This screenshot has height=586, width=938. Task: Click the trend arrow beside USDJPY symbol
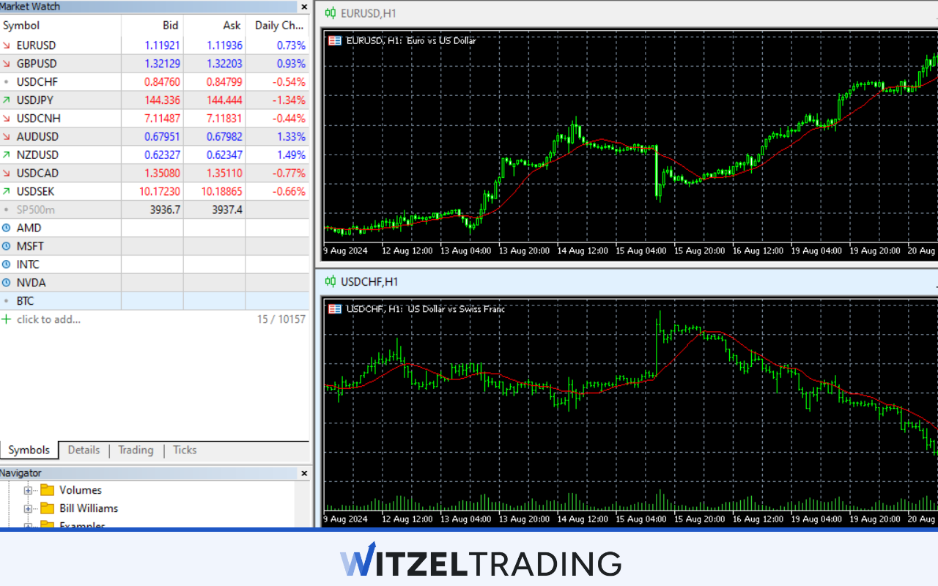tap(7, 100)
